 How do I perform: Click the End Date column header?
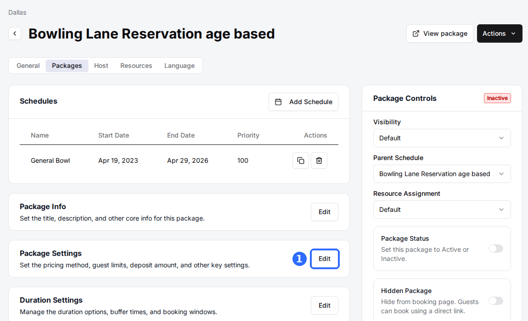pyautogui.click(x=181, y=135)
